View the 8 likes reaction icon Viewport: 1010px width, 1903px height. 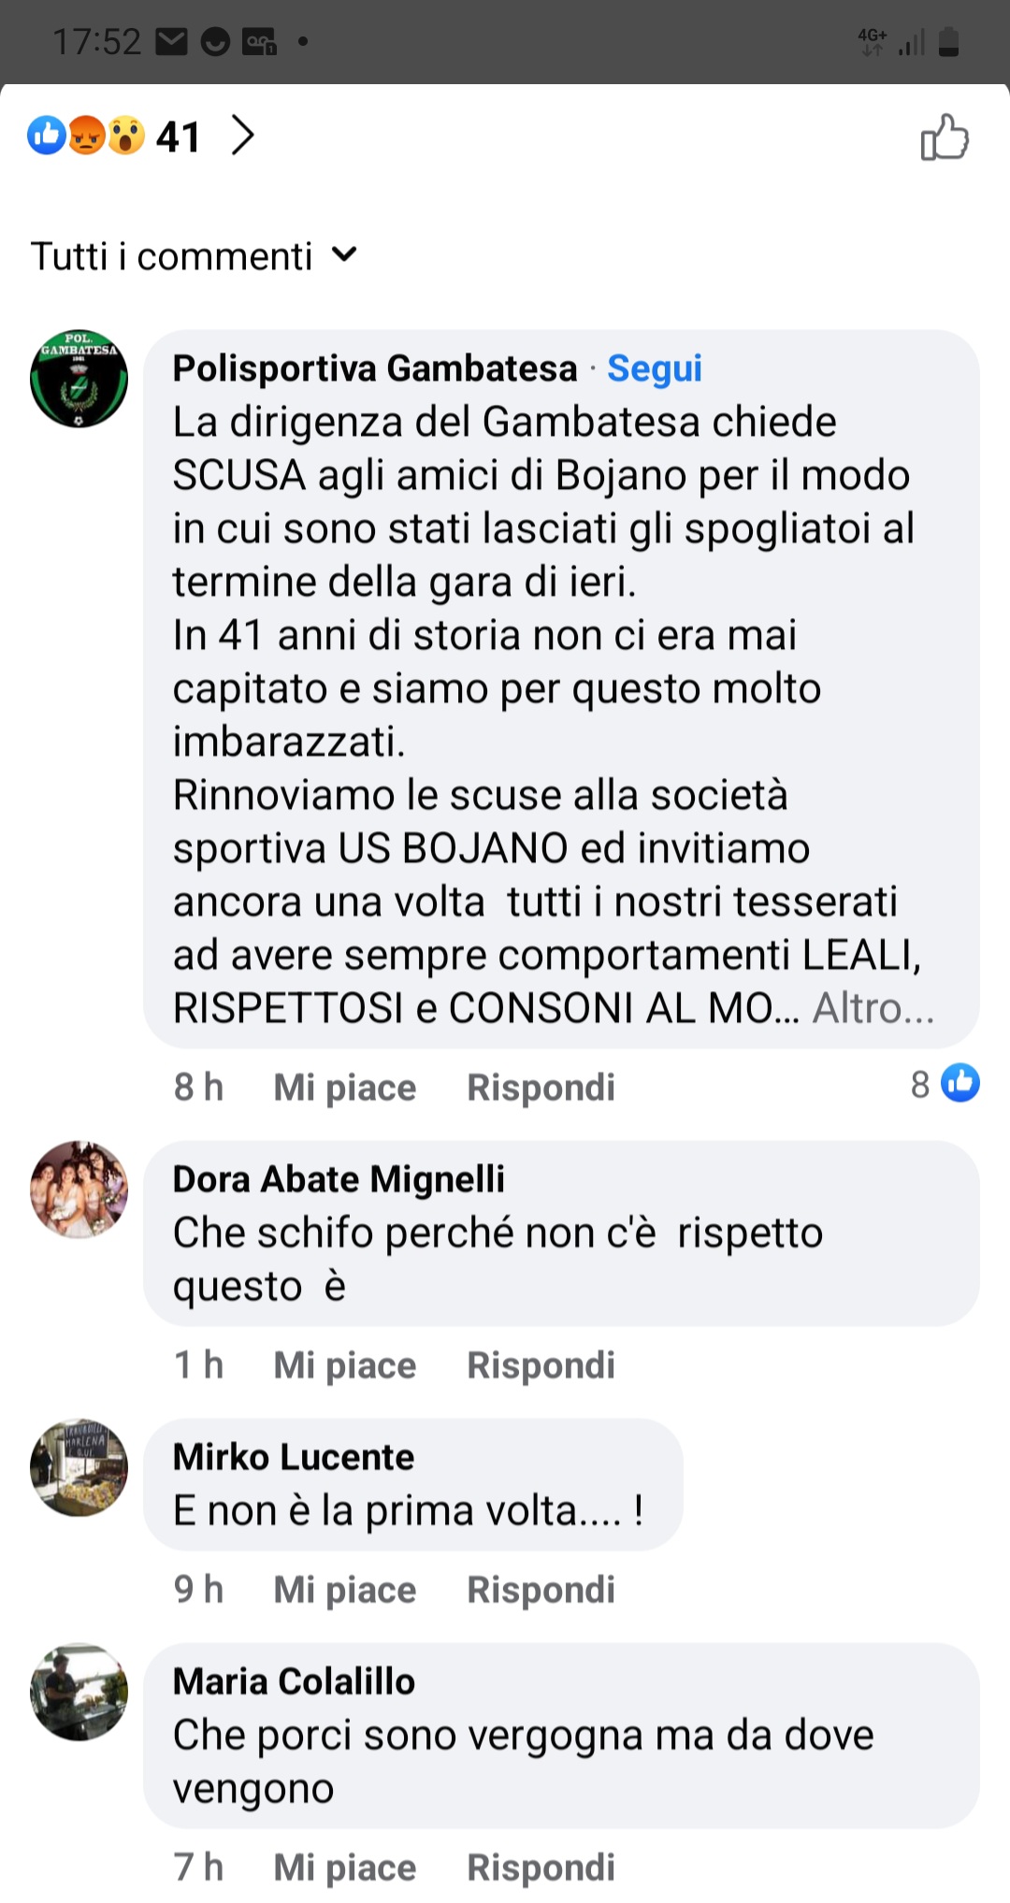959,1083
